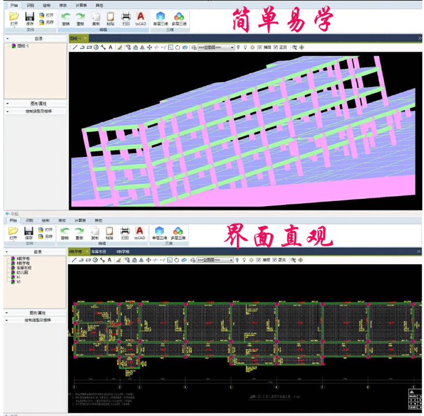
Task: Toggle 正交 checkbox in the top window toolbar
Action: (x=275, y=47)
